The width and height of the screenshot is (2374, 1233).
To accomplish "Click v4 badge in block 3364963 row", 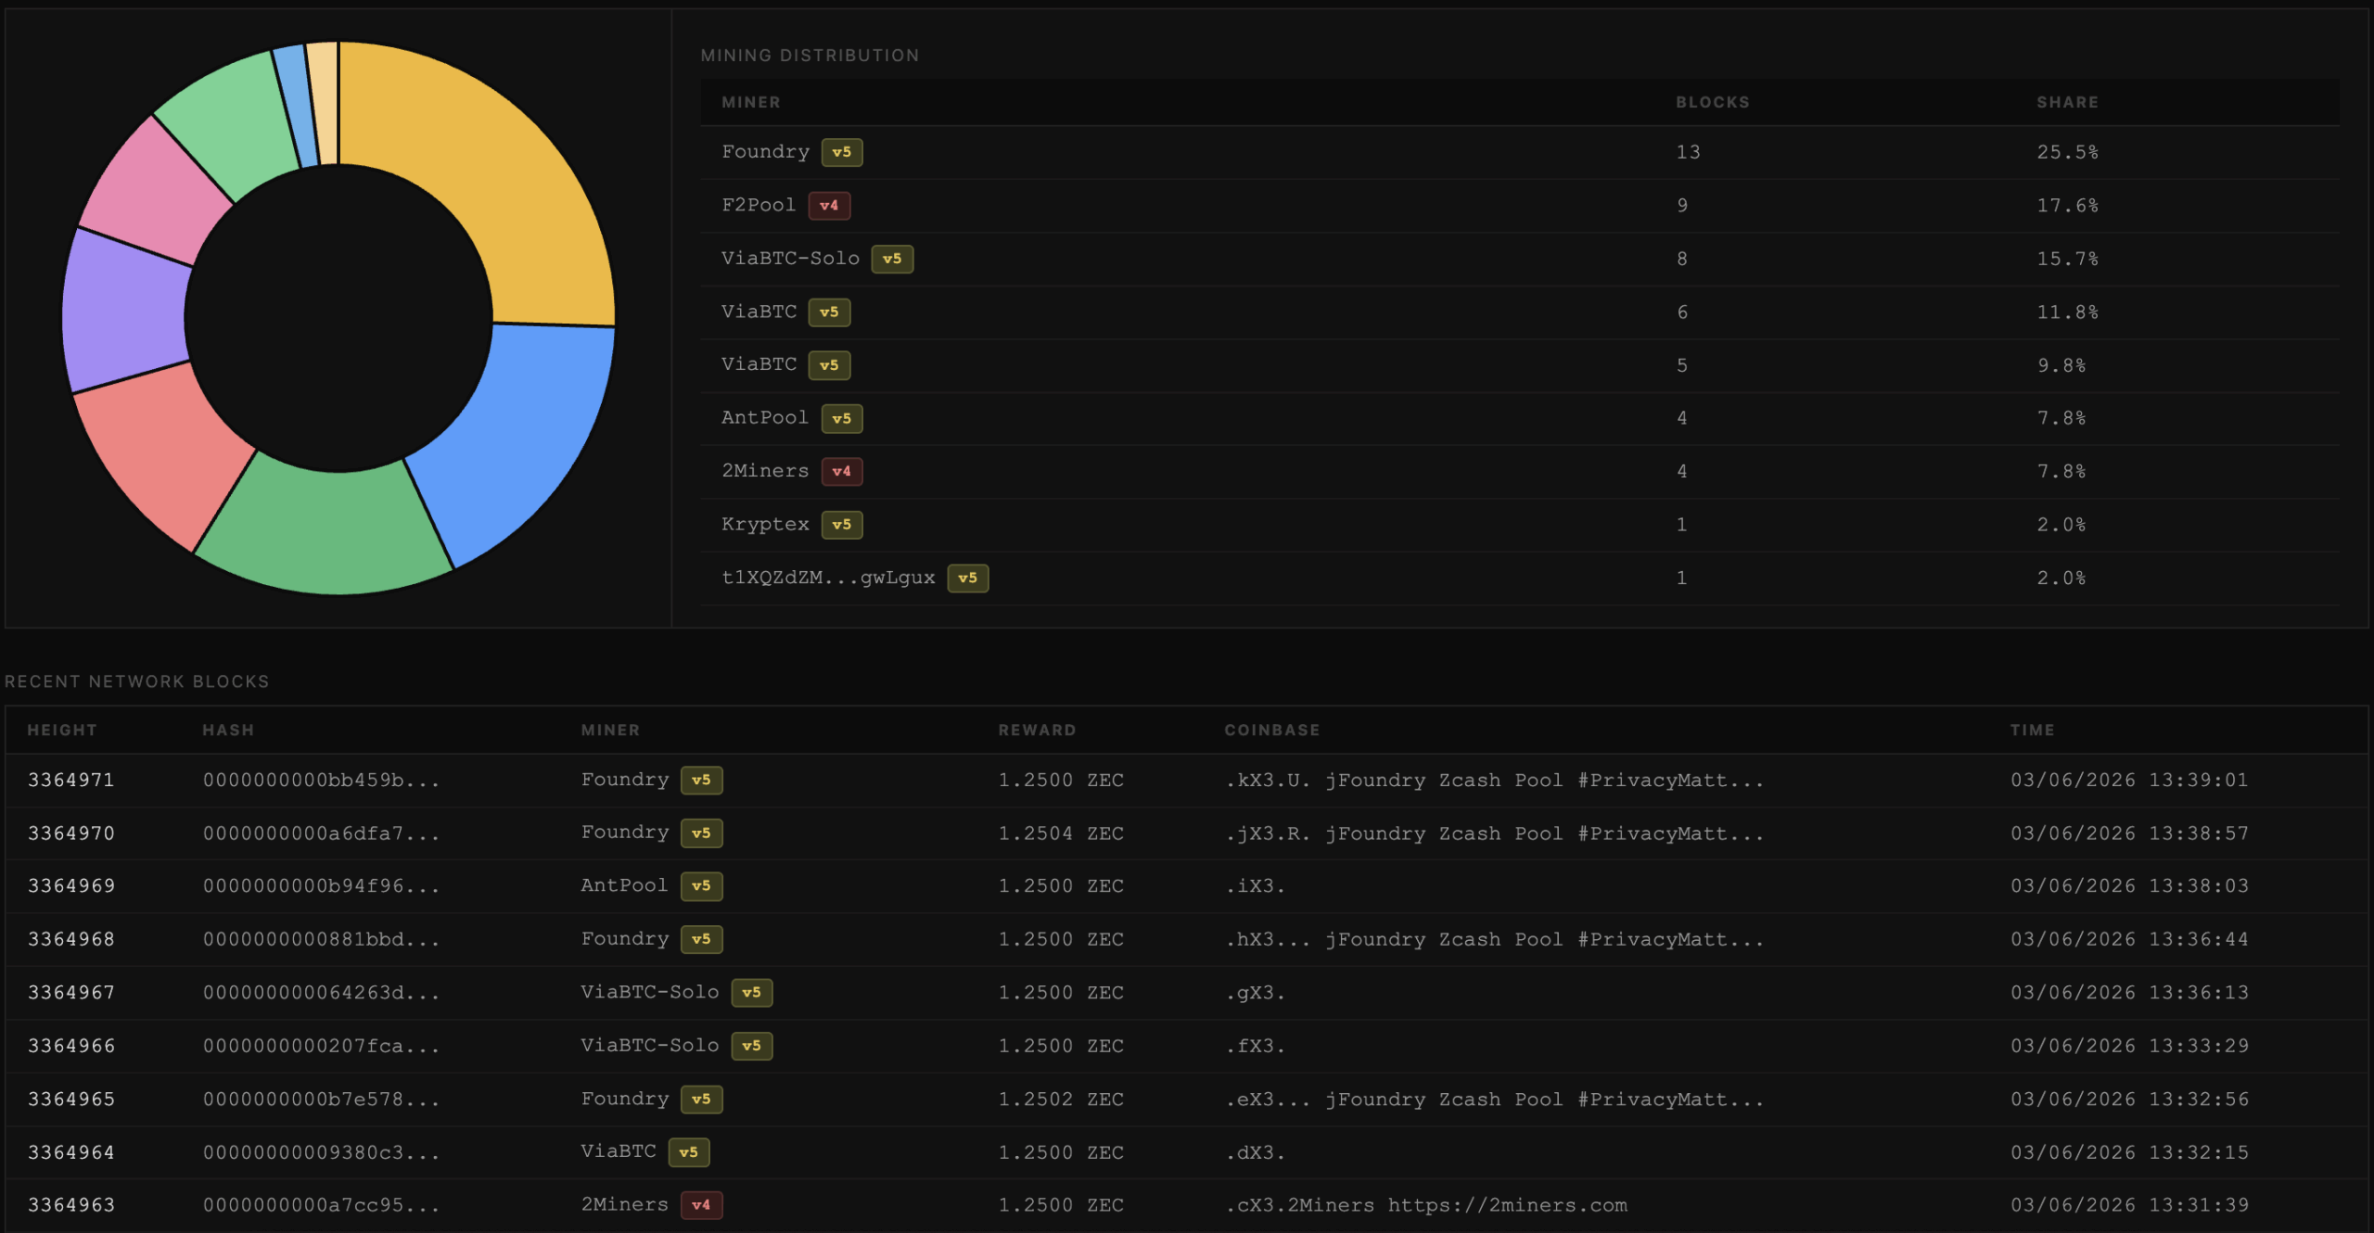I will 701,1205.
